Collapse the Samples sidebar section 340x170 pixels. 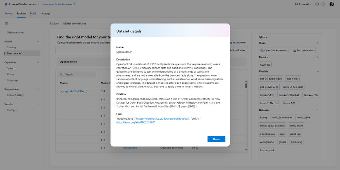[38, 104]
